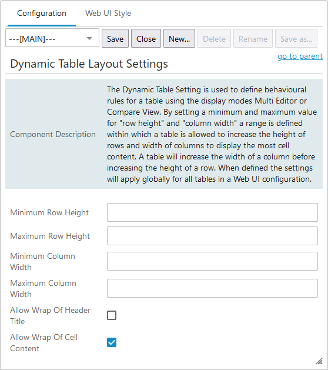Image resolution: width=328 pixels, height=370 pixels.
Task: Open the ---[MAIN]--- dropdown arrow
Action: (89, 38)
